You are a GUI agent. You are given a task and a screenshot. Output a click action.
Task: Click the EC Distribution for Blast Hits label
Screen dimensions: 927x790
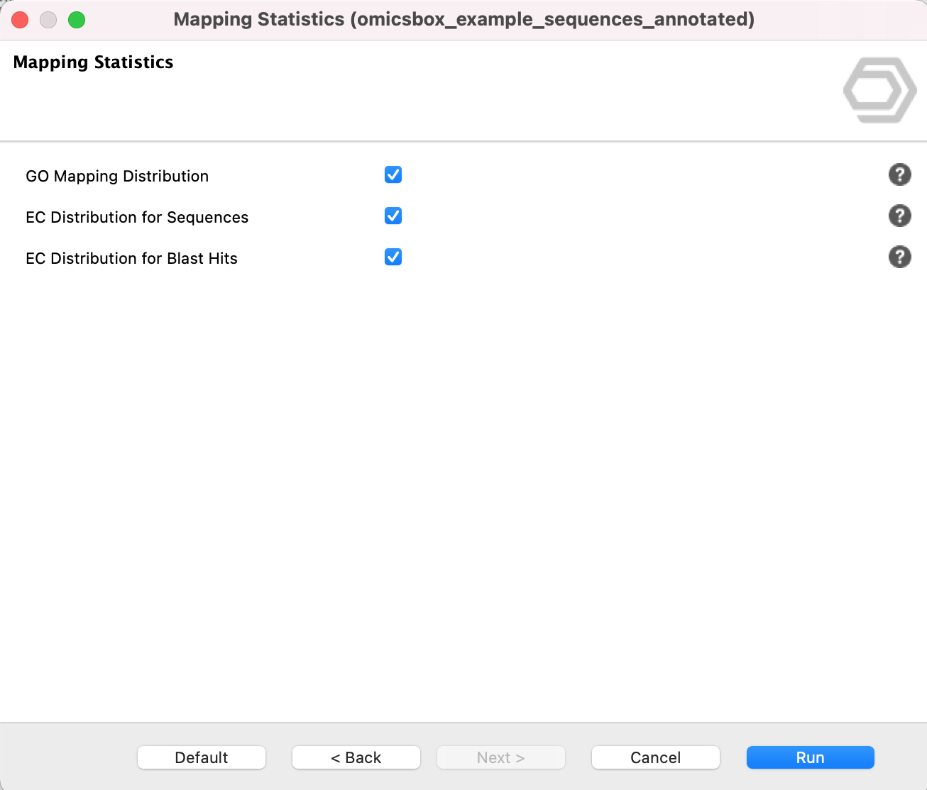tap(131, 258)
